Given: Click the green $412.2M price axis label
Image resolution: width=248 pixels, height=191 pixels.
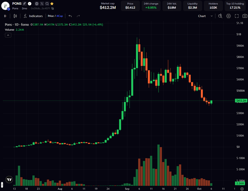Looking at the screenshot, I should tap(241, 101).
